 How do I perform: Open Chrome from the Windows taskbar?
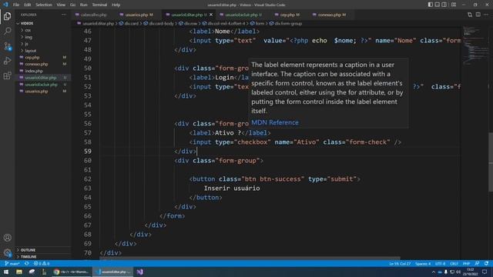point(71,272)
